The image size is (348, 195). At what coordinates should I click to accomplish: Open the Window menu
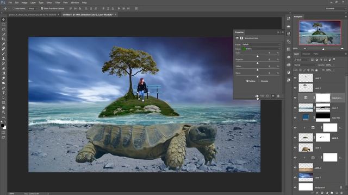75,3
